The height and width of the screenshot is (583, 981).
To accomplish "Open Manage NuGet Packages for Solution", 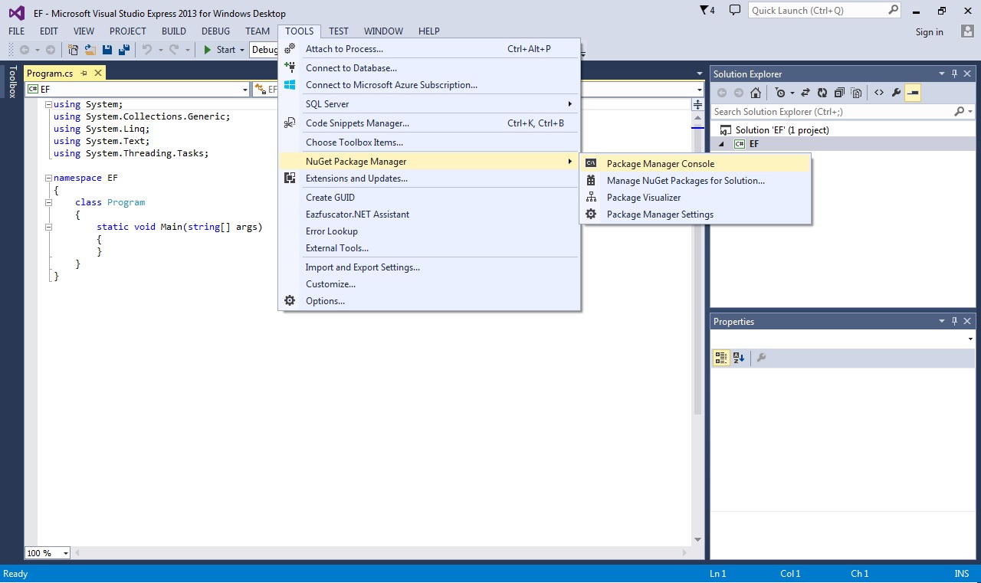I will click(695, 181).
